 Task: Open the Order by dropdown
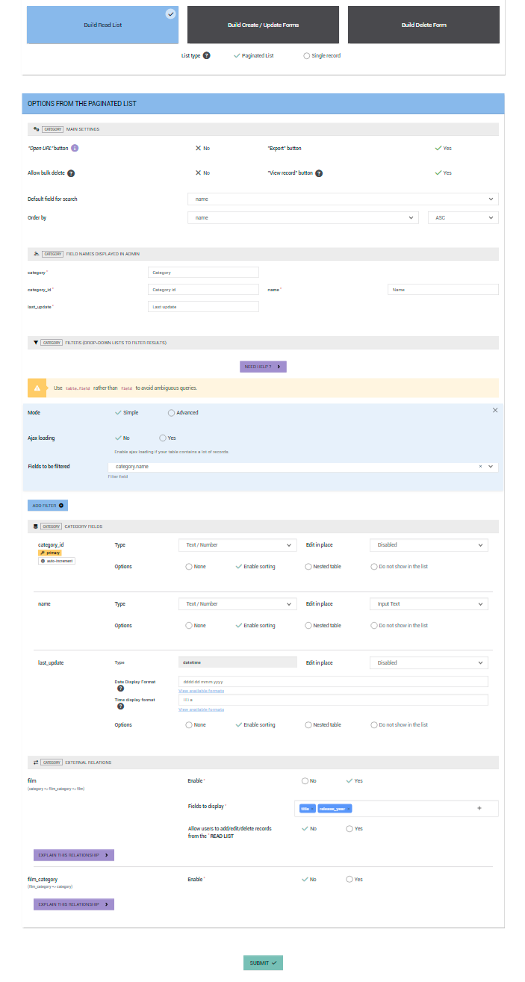pyautogui.click(x=302, y=217)
